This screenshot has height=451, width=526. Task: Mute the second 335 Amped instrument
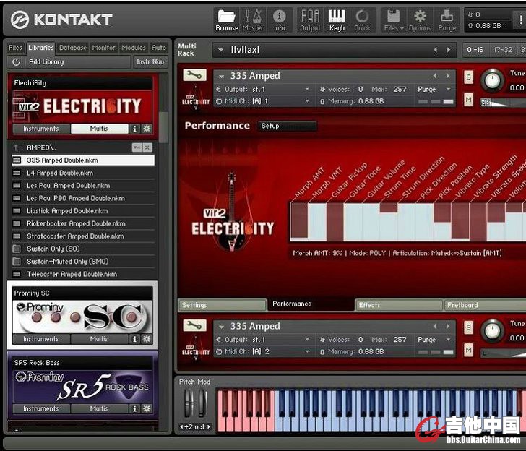[469, 351]
